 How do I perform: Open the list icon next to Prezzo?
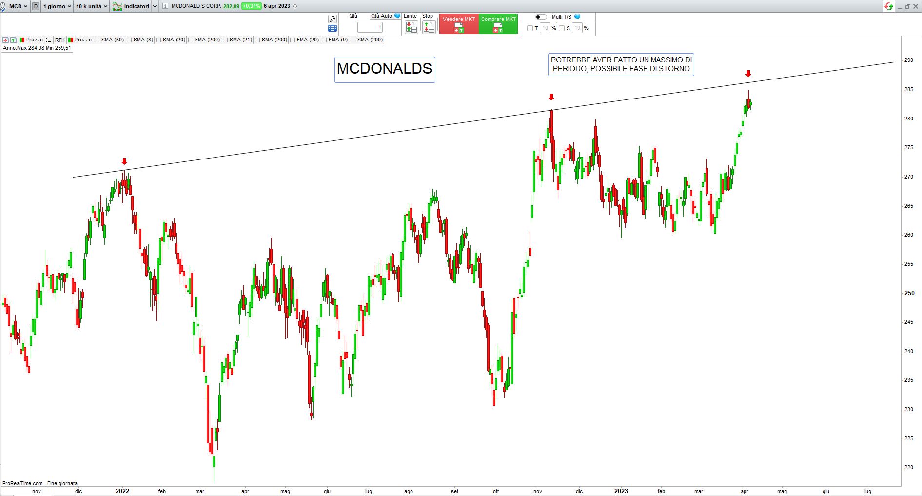coord(49,40)
